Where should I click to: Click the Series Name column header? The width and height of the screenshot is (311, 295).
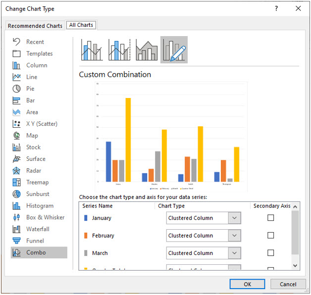click(98, 206)
